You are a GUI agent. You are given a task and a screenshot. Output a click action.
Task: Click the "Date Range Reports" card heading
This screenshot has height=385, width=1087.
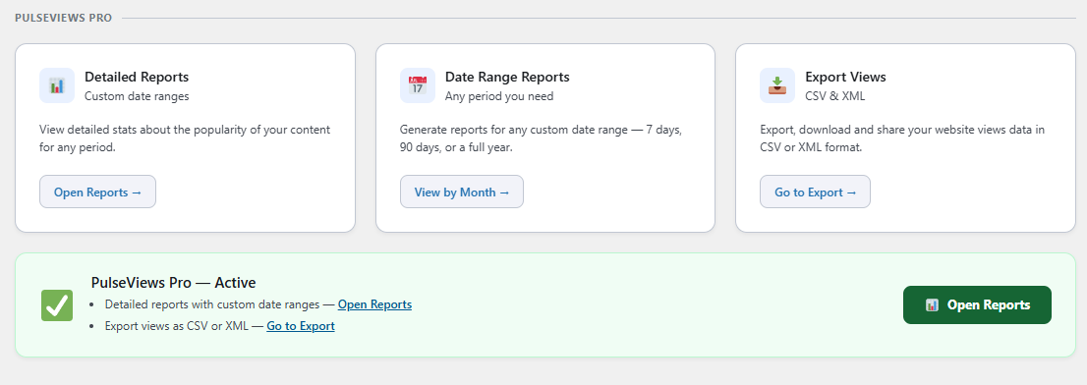507,77
